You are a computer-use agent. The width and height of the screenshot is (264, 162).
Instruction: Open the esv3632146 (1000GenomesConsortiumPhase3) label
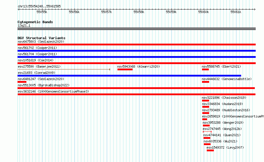(53, 91)
